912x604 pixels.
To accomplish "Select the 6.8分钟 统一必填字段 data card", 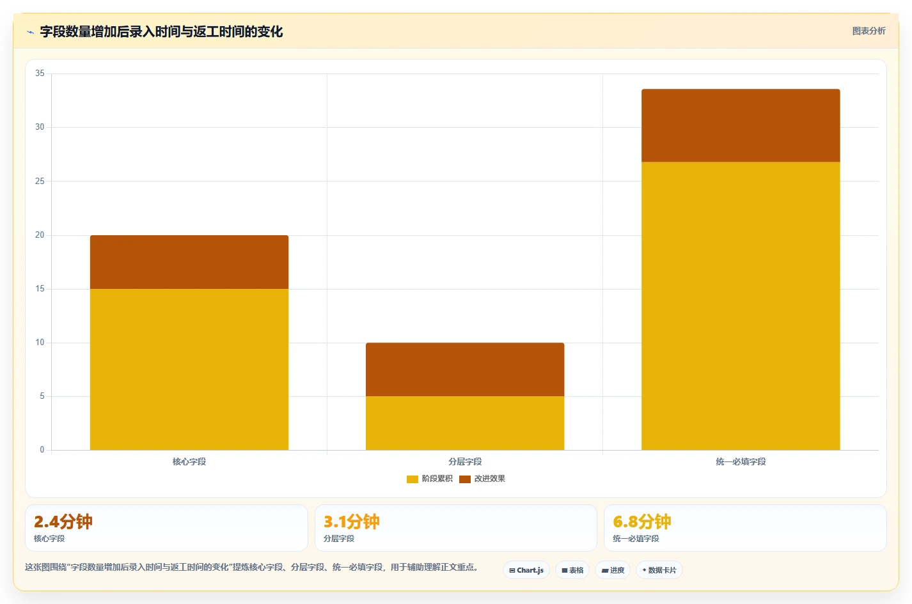I will (x=745, y=528).
